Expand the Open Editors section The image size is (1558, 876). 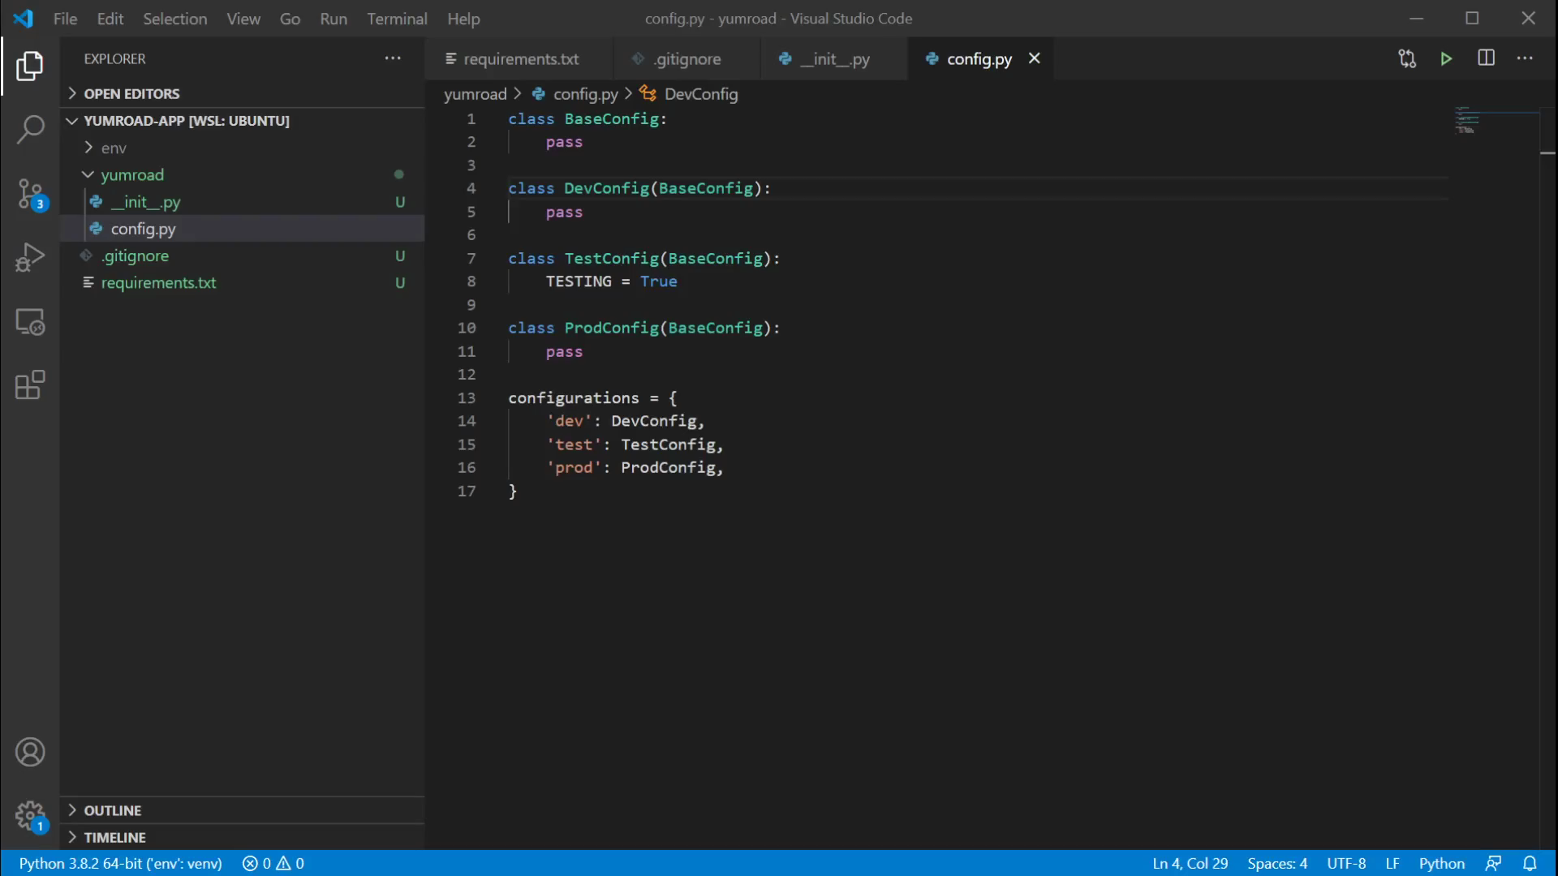tap(242, 93)
